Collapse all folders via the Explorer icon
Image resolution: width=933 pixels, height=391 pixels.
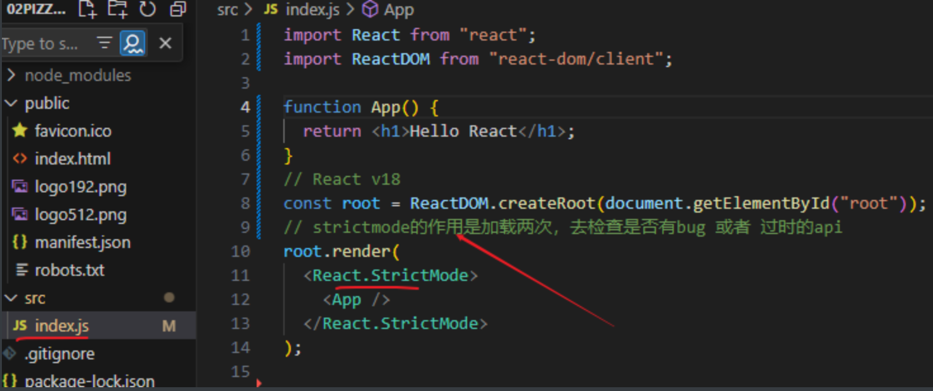(x=176, y=9)
